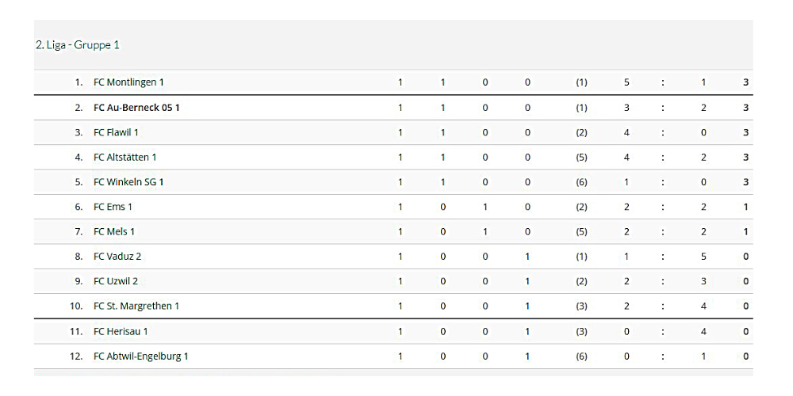Open the FC Montlingen 1 team link
The image size is (793, 396).
(x=128, y=82)
